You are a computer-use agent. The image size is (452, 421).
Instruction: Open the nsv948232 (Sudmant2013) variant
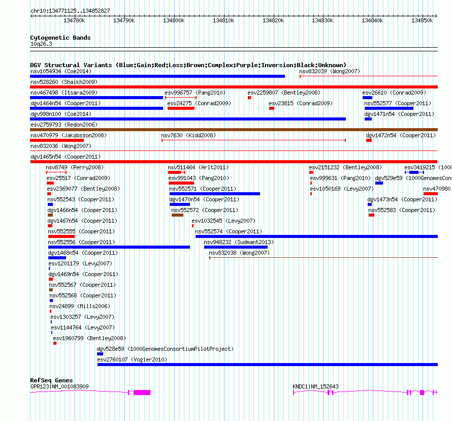coord(239,242)
